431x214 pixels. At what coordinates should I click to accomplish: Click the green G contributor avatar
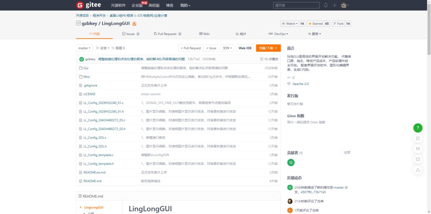[x=291, y=163]
